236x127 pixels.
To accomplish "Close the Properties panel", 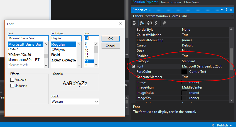I will coord(231,10).
